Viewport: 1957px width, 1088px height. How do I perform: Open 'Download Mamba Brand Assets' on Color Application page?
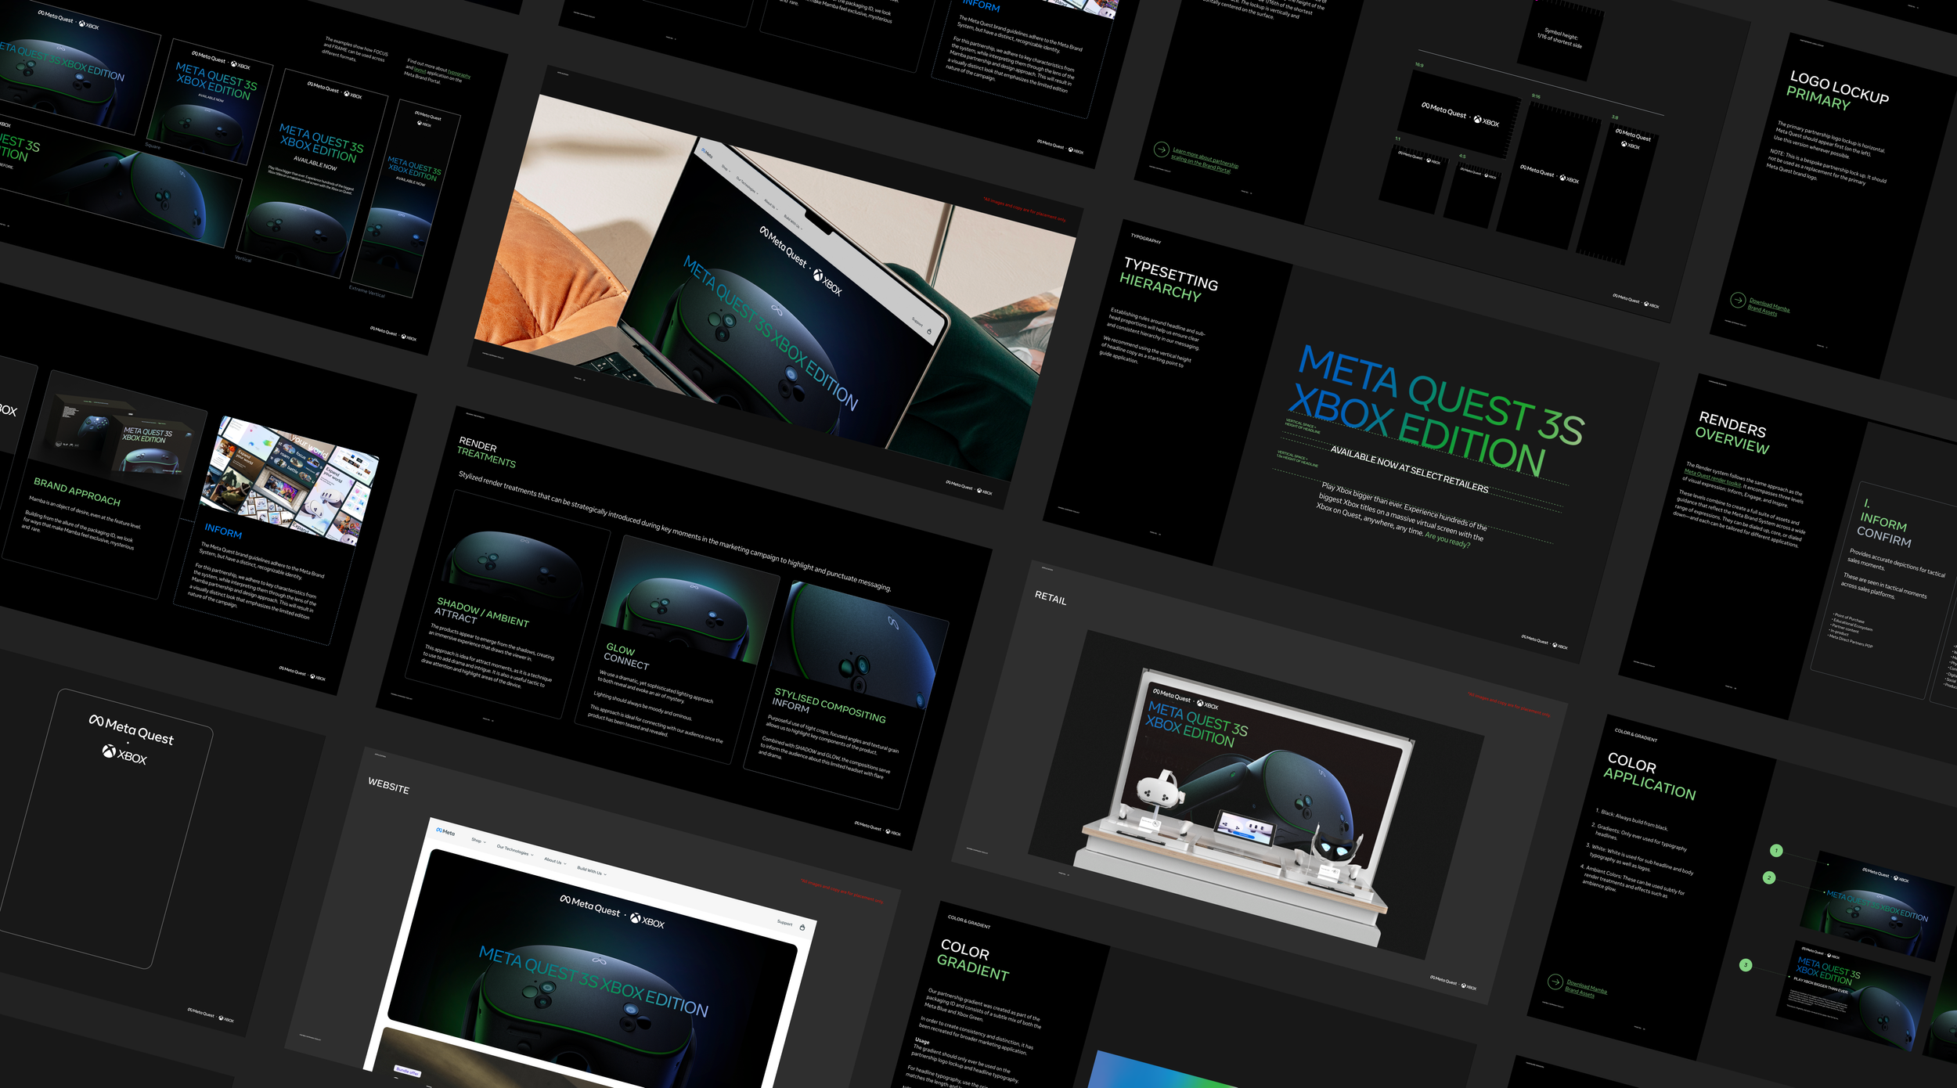(1585, 989)
